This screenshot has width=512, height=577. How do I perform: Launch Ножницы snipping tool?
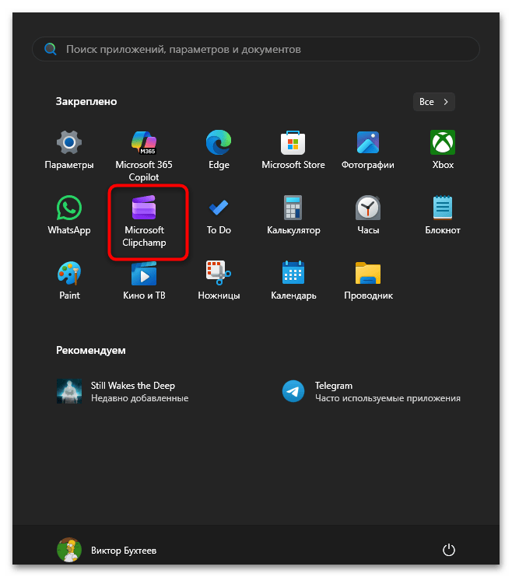[x=219, y=281]
